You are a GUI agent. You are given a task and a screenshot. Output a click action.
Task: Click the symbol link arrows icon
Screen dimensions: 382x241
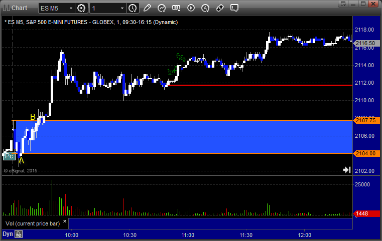coord(220,8)
